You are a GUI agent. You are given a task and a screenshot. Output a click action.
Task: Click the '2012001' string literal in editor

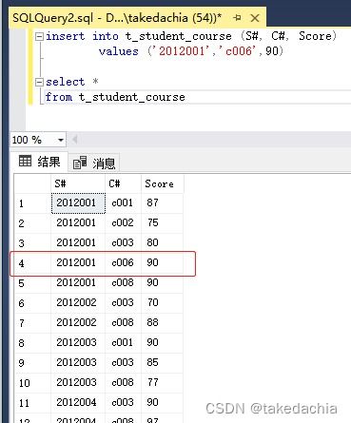[x=183, y=51]
